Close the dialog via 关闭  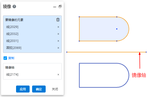point(55,89)
